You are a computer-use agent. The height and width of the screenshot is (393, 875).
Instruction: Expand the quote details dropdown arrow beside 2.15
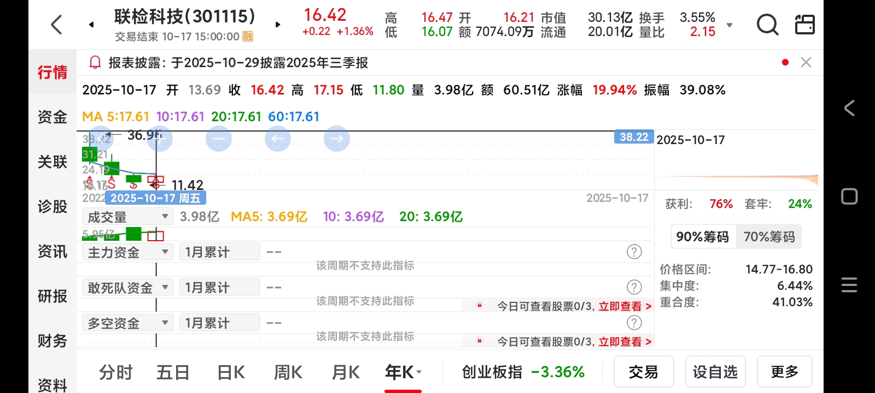pyautogui.click(x=729, y=25)
